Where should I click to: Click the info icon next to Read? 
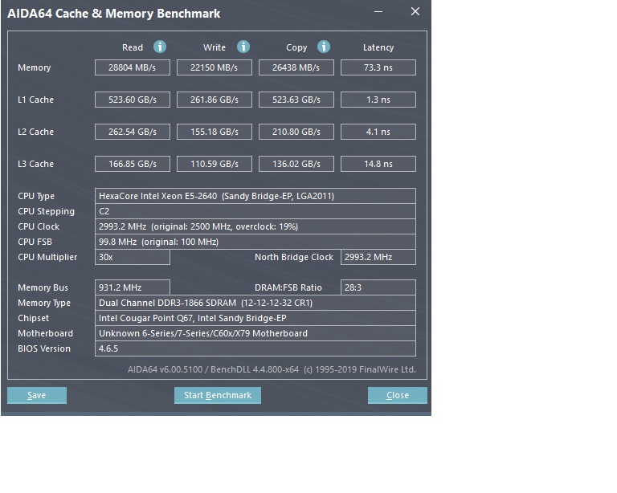tap(159, 47)
